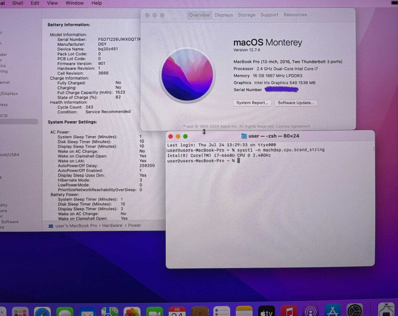Launch Safari from the Dock

[x=42, y=312]
